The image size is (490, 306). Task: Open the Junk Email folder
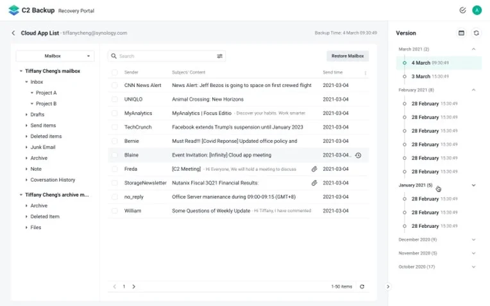(43, 147)
